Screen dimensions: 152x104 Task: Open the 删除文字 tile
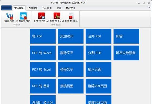pos(70,53)
